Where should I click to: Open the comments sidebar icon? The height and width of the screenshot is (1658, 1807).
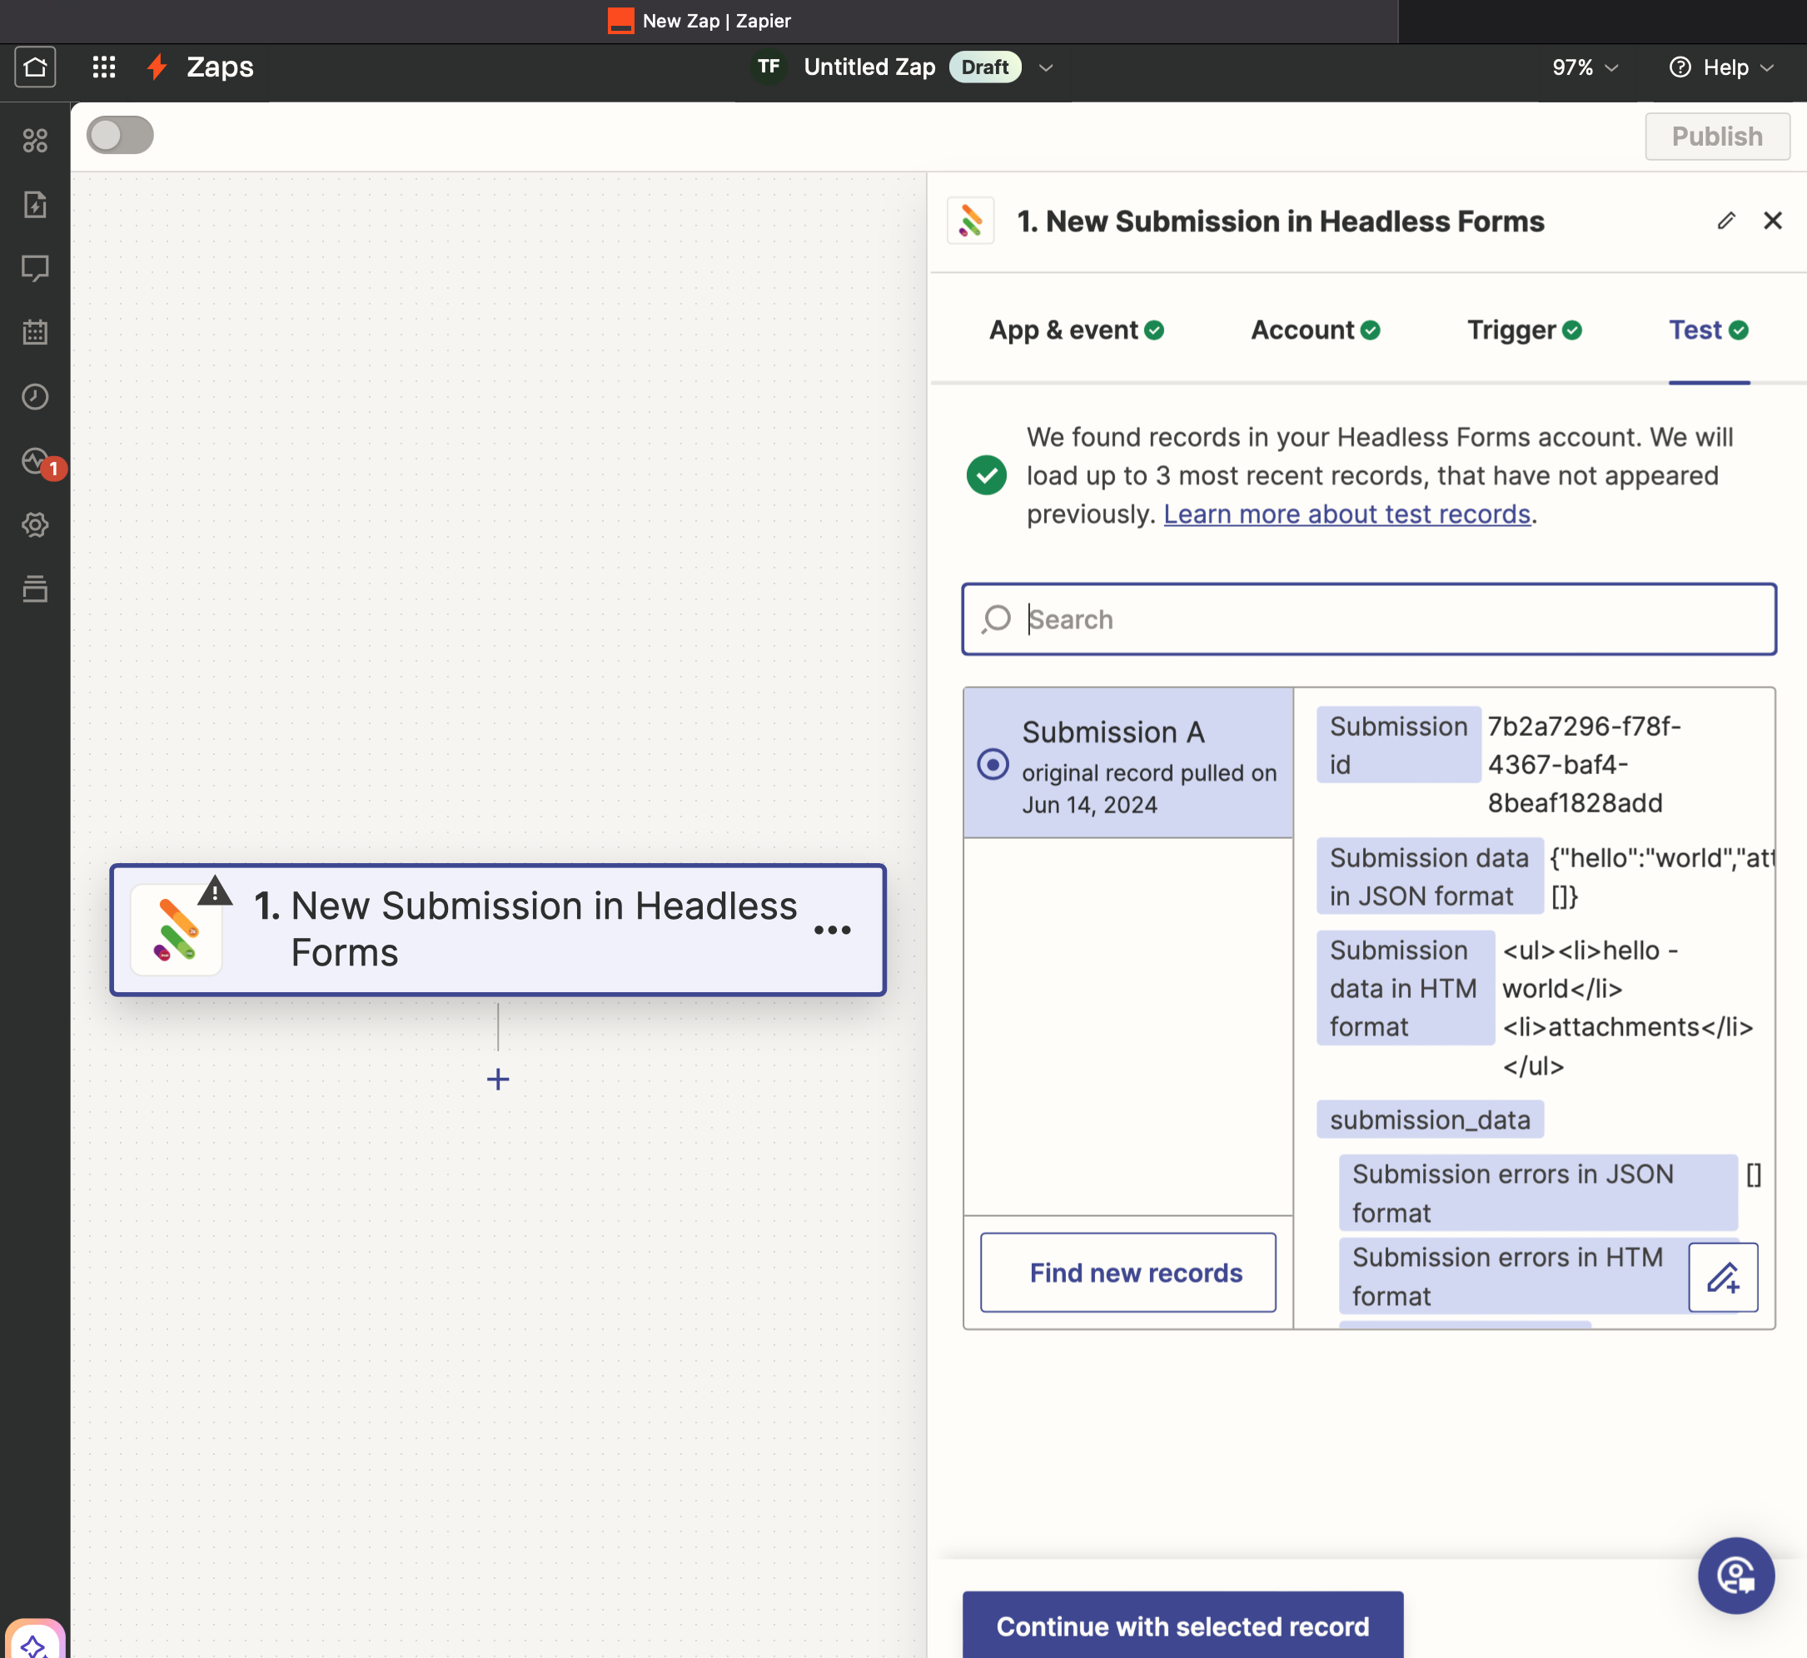[35, 268]
